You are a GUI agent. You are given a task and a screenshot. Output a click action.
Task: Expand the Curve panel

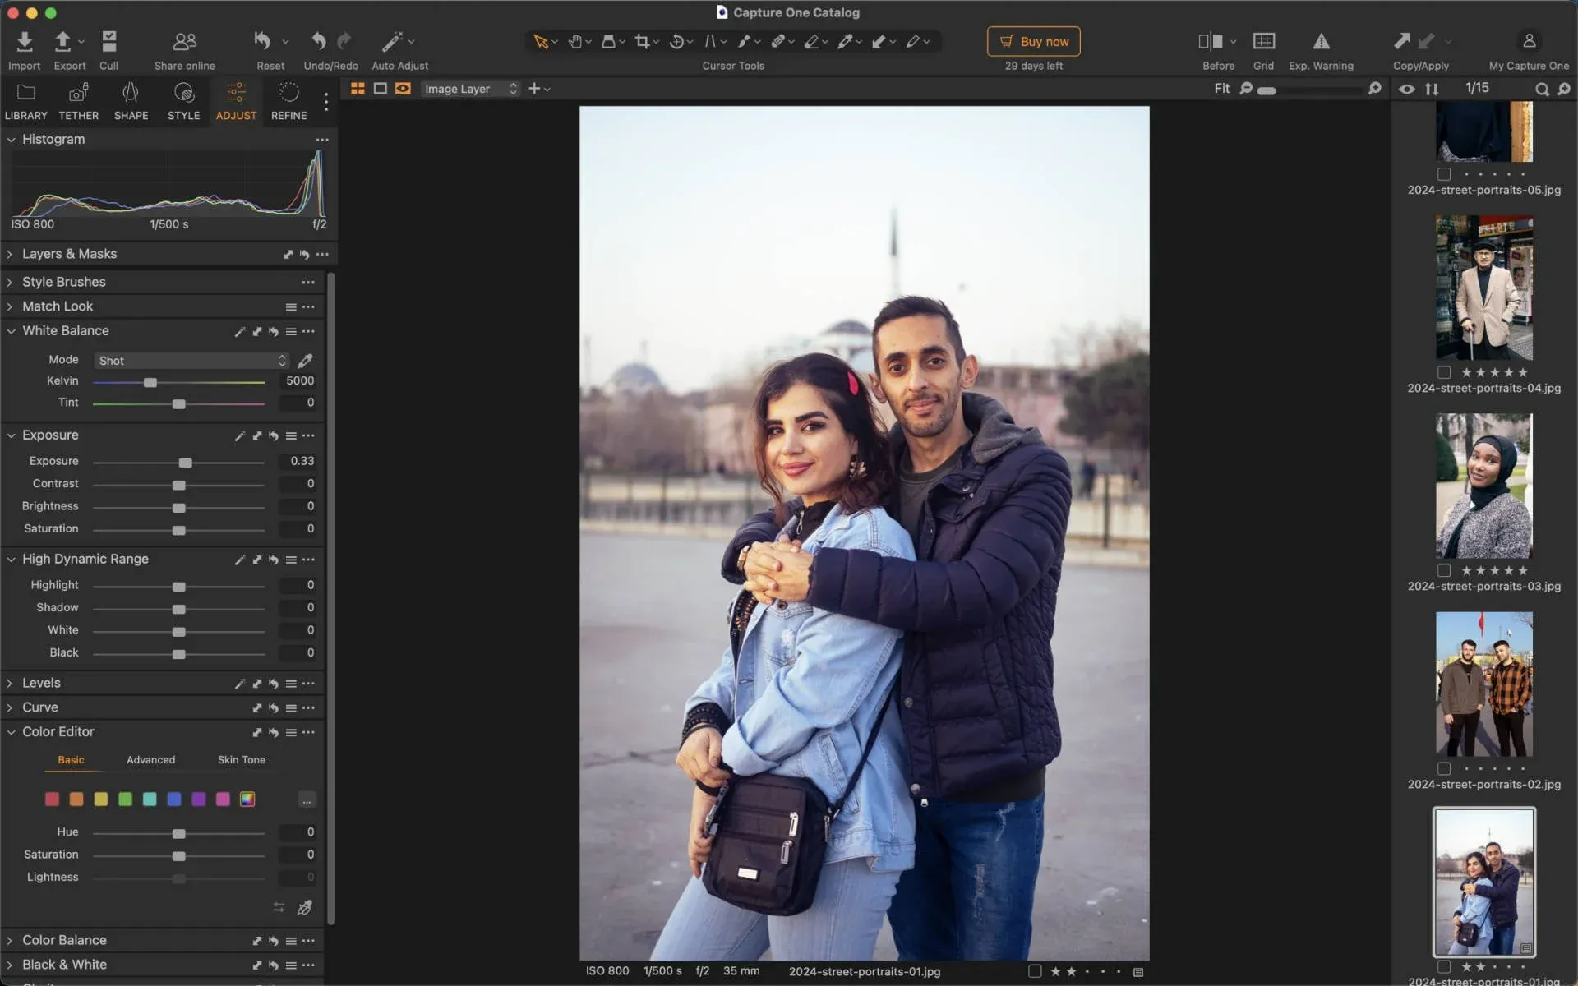[11, 707]
